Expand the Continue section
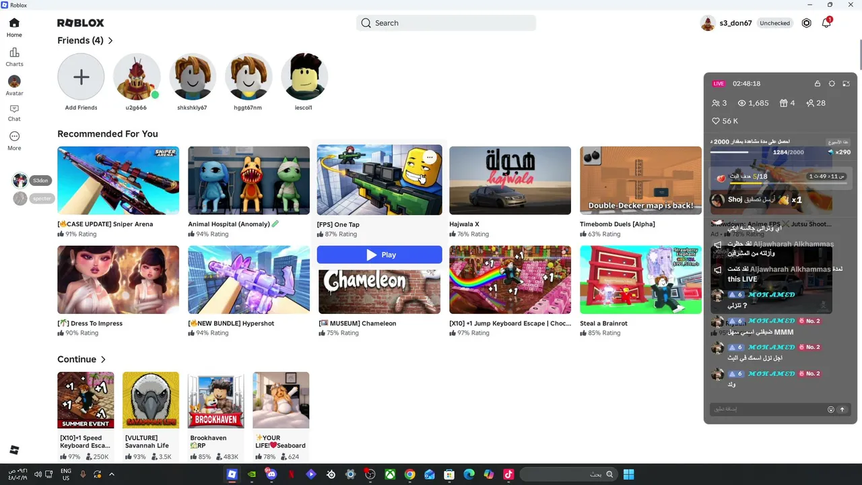 [81, 359]
